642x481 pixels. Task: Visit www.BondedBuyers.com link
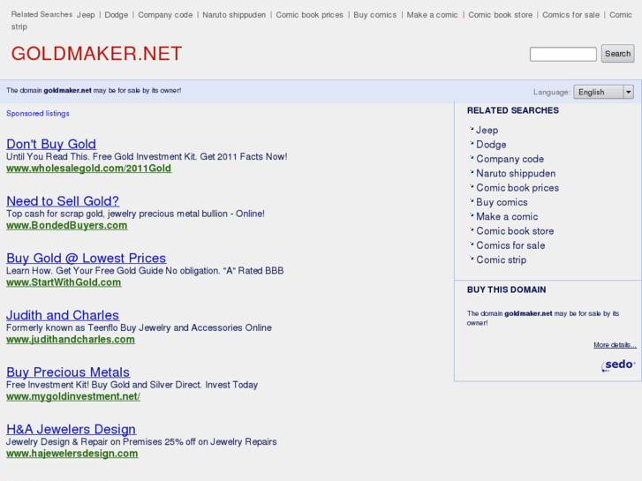(67, 225)
